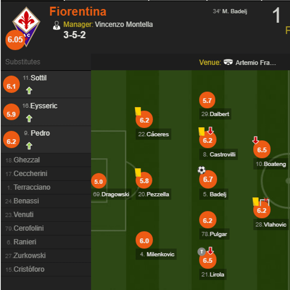Click the missed-shot goalpost icon on Vlahovic
The height and width of the screenshot is (290, 290).
[x=265, y=202]
